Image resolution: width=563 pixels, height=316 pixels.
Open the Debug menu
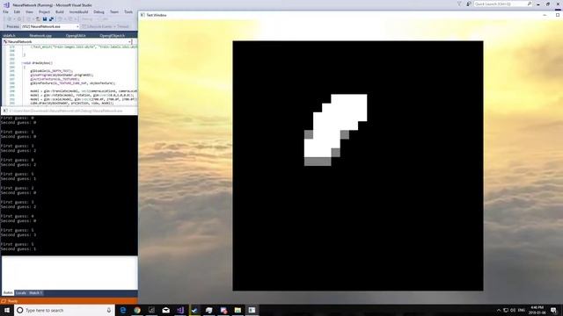pyautogui.click(x=99, y=11)
